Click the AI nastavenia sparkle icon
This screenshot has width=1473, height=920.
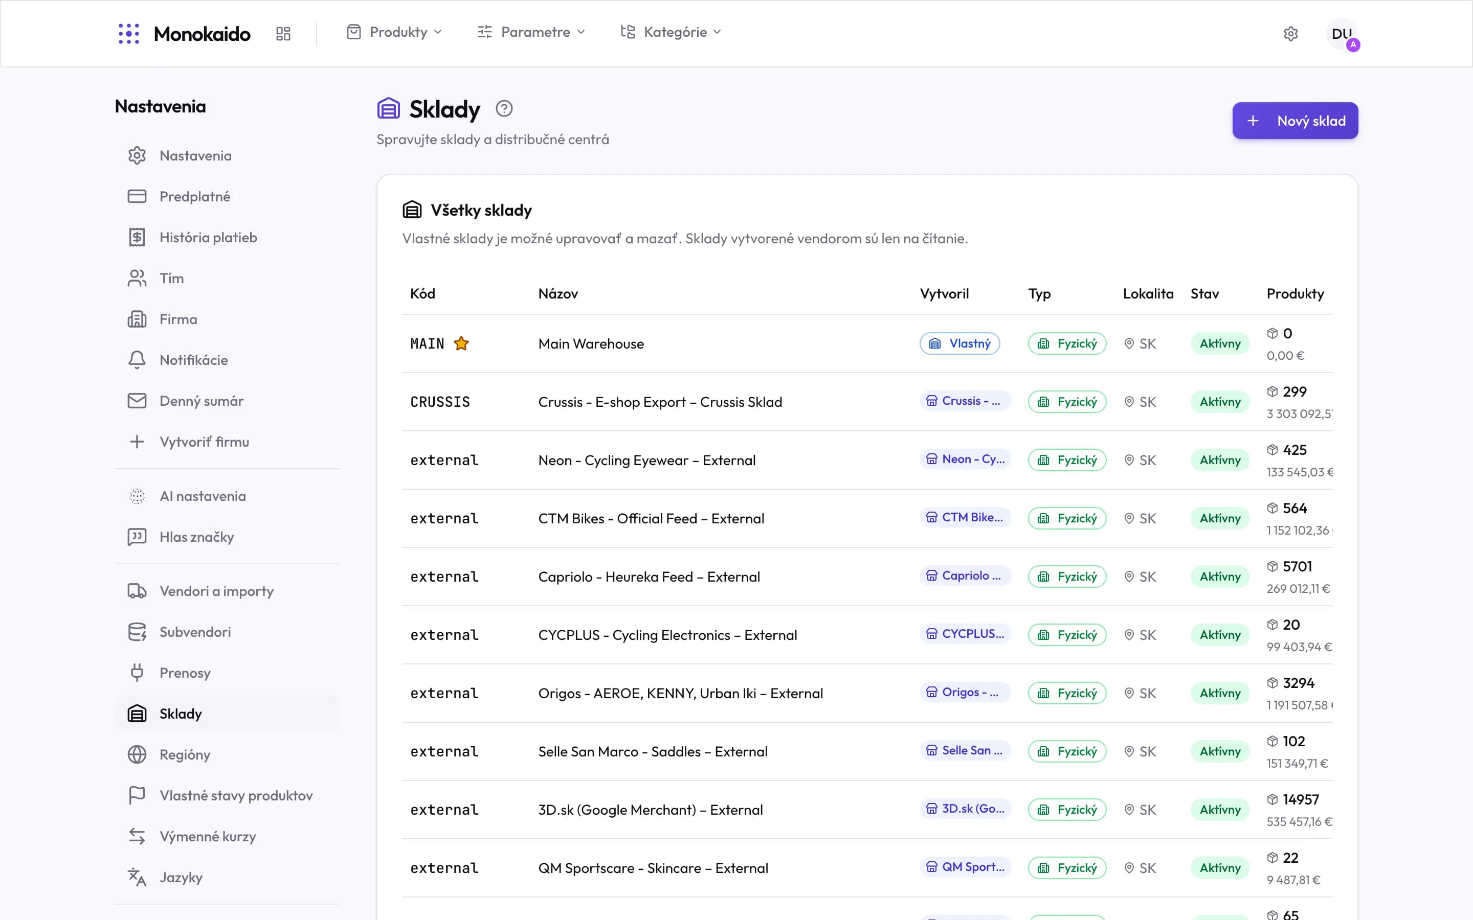click(137, 496)
